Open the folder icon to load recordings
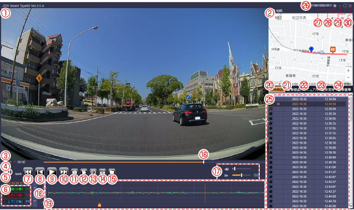 112,172
